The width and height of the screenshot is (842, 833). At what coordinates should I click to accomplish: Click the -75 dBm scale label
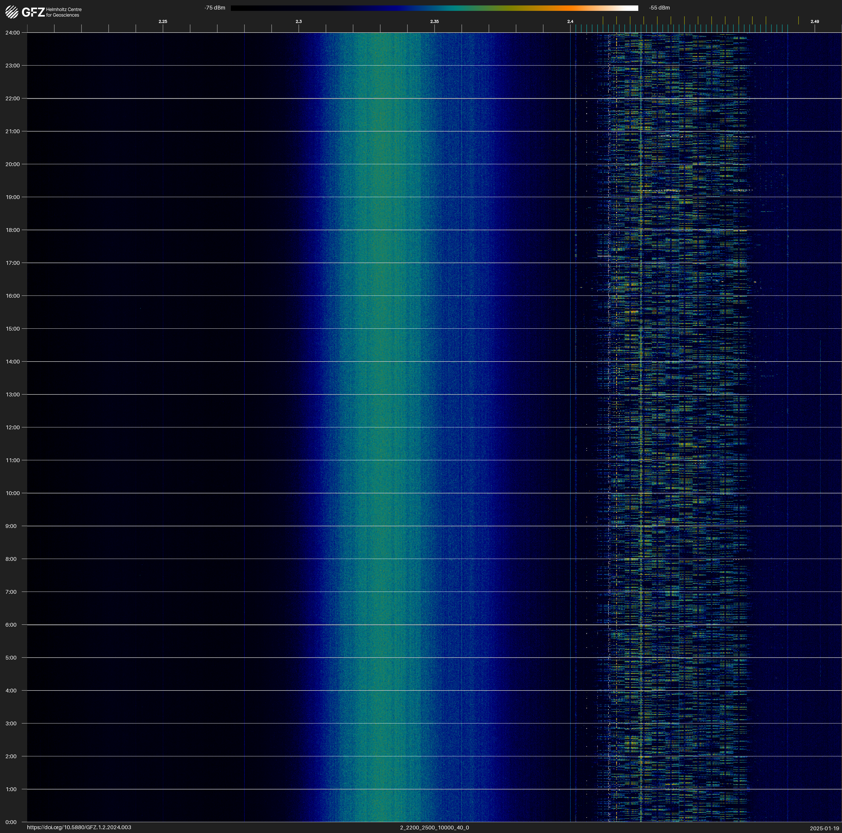[215, 8]
